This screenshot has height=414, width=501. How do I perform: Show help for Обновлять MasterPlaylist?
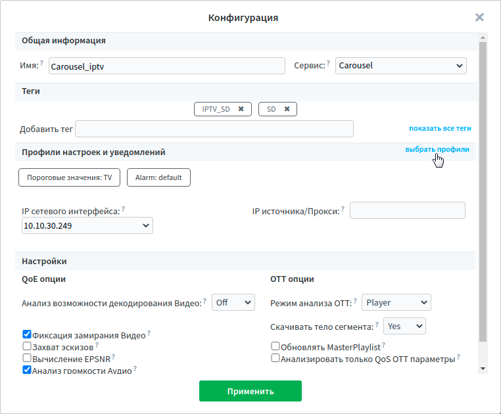click(x=384, y=345)
